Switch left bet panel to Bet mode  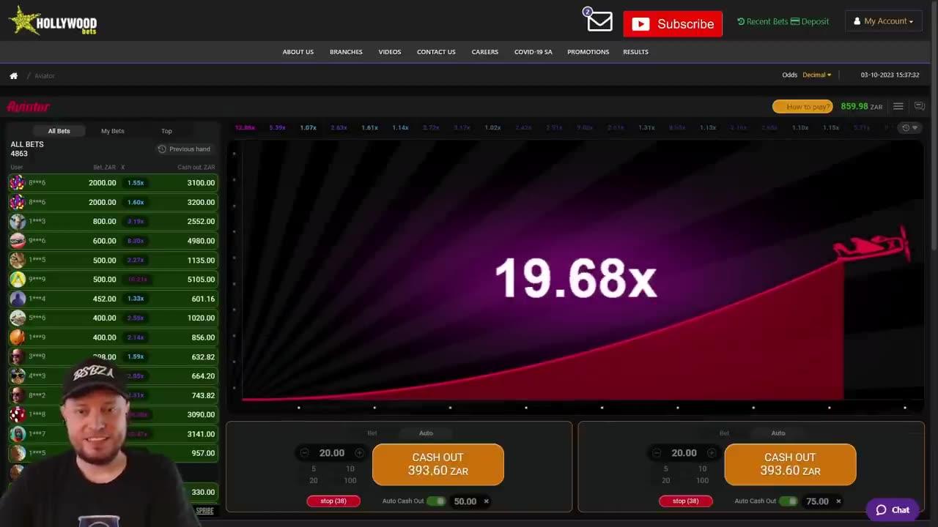pos(372,433)
